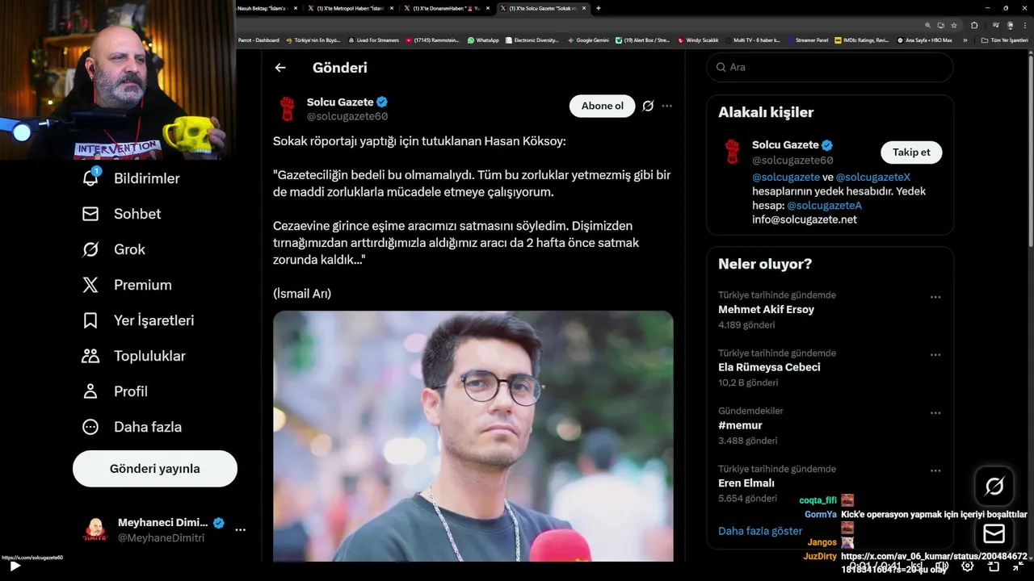The width and height of the screenshot is (1034, 581).
Task: Open browser extensions puzzle icon
Action: tap(974, 25)
